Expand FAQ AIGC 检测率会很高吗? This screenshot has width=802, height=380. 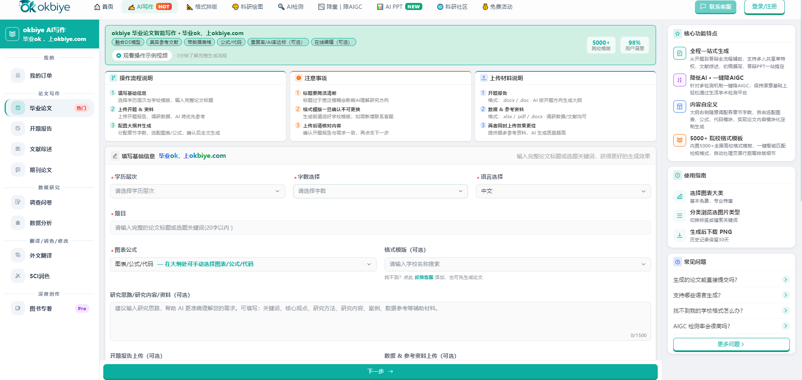click(731, 326)
